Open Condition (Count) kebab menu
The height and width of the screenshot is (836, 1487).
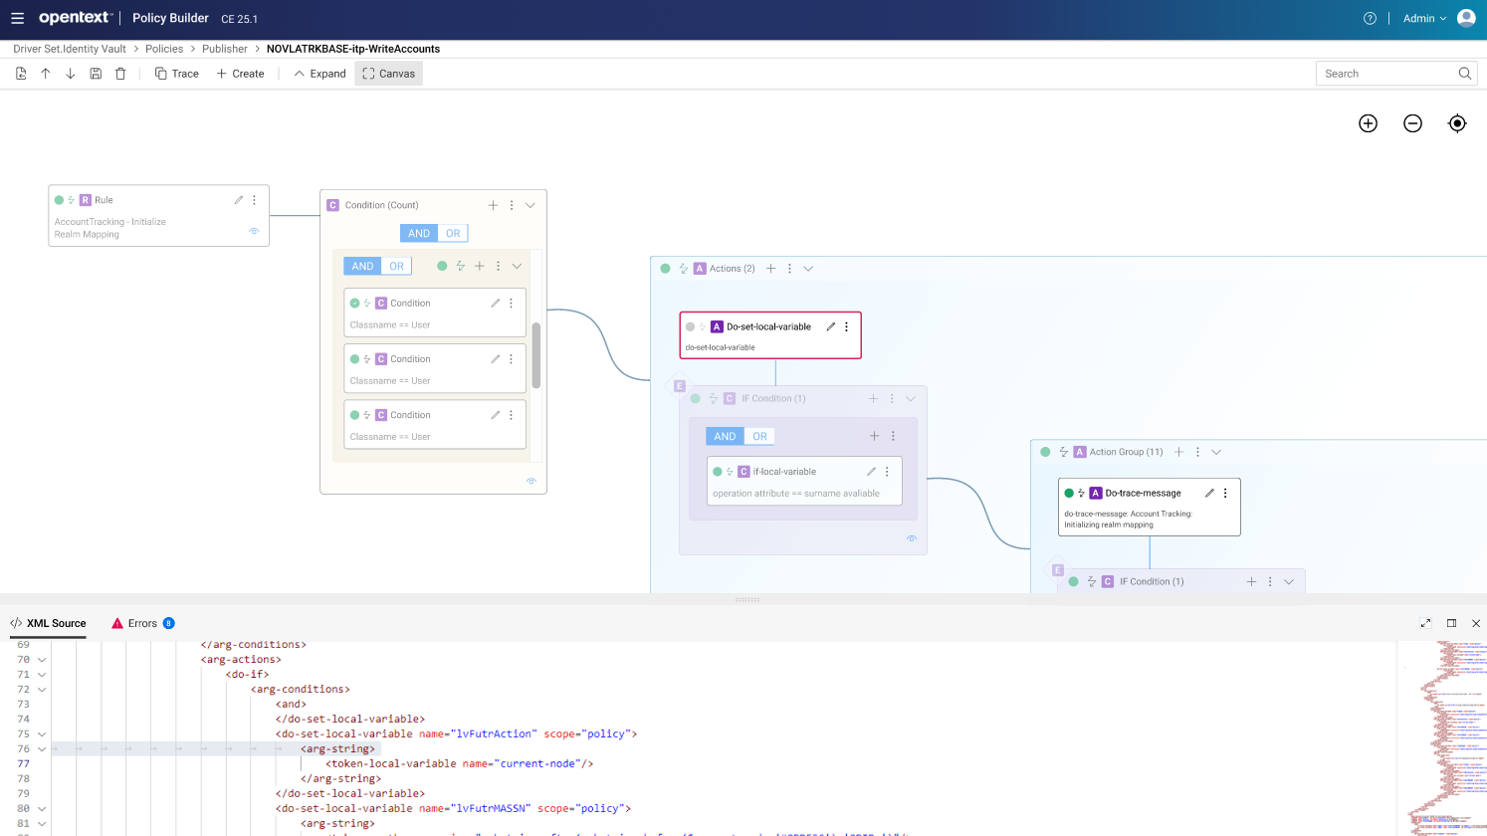512,205
